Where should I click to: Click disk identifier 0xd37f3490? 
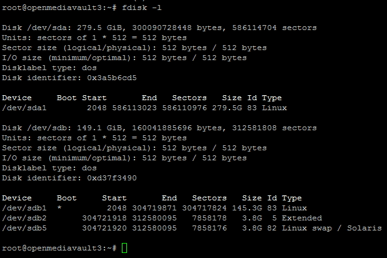click(x=112, y=178)
